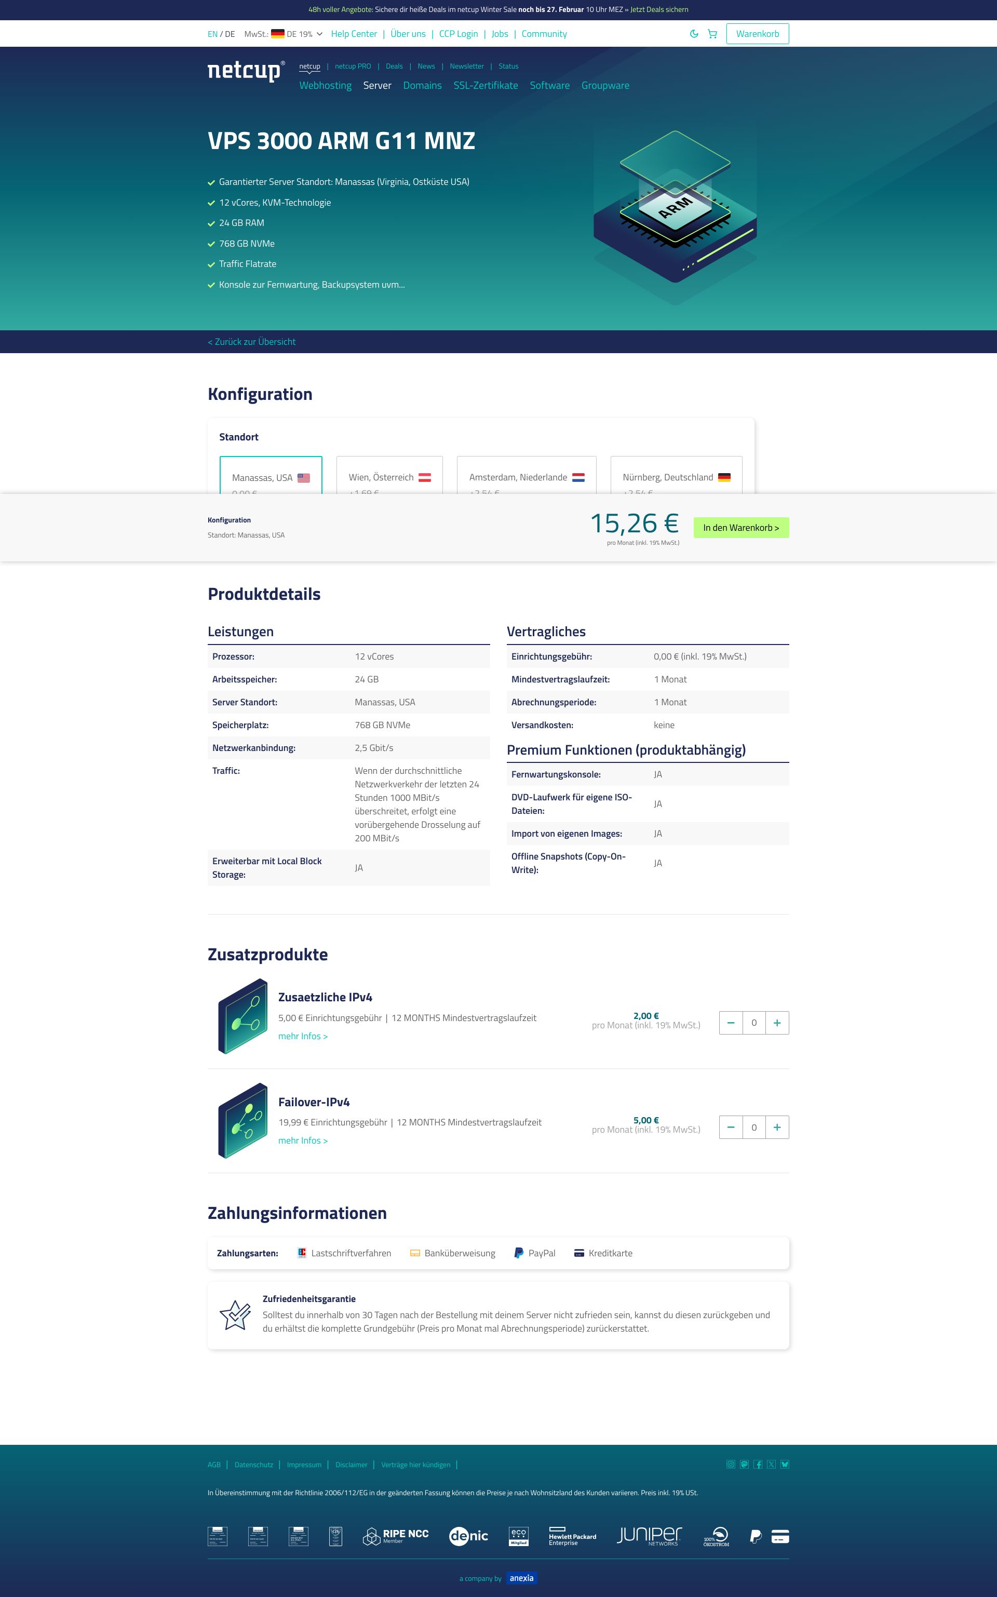Click the credit card icon in the footer
The height and width of the screenshot is (1597, 997).
pyautogui.click(x=780, y=1536)
